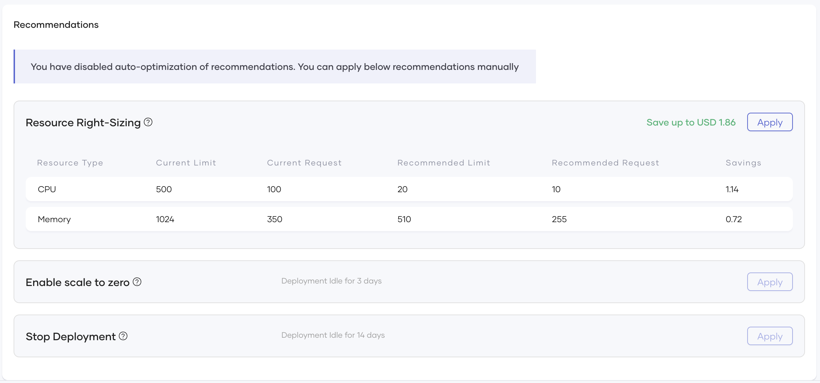Select the auto-optimization disabled notice banner

(275, 66)
